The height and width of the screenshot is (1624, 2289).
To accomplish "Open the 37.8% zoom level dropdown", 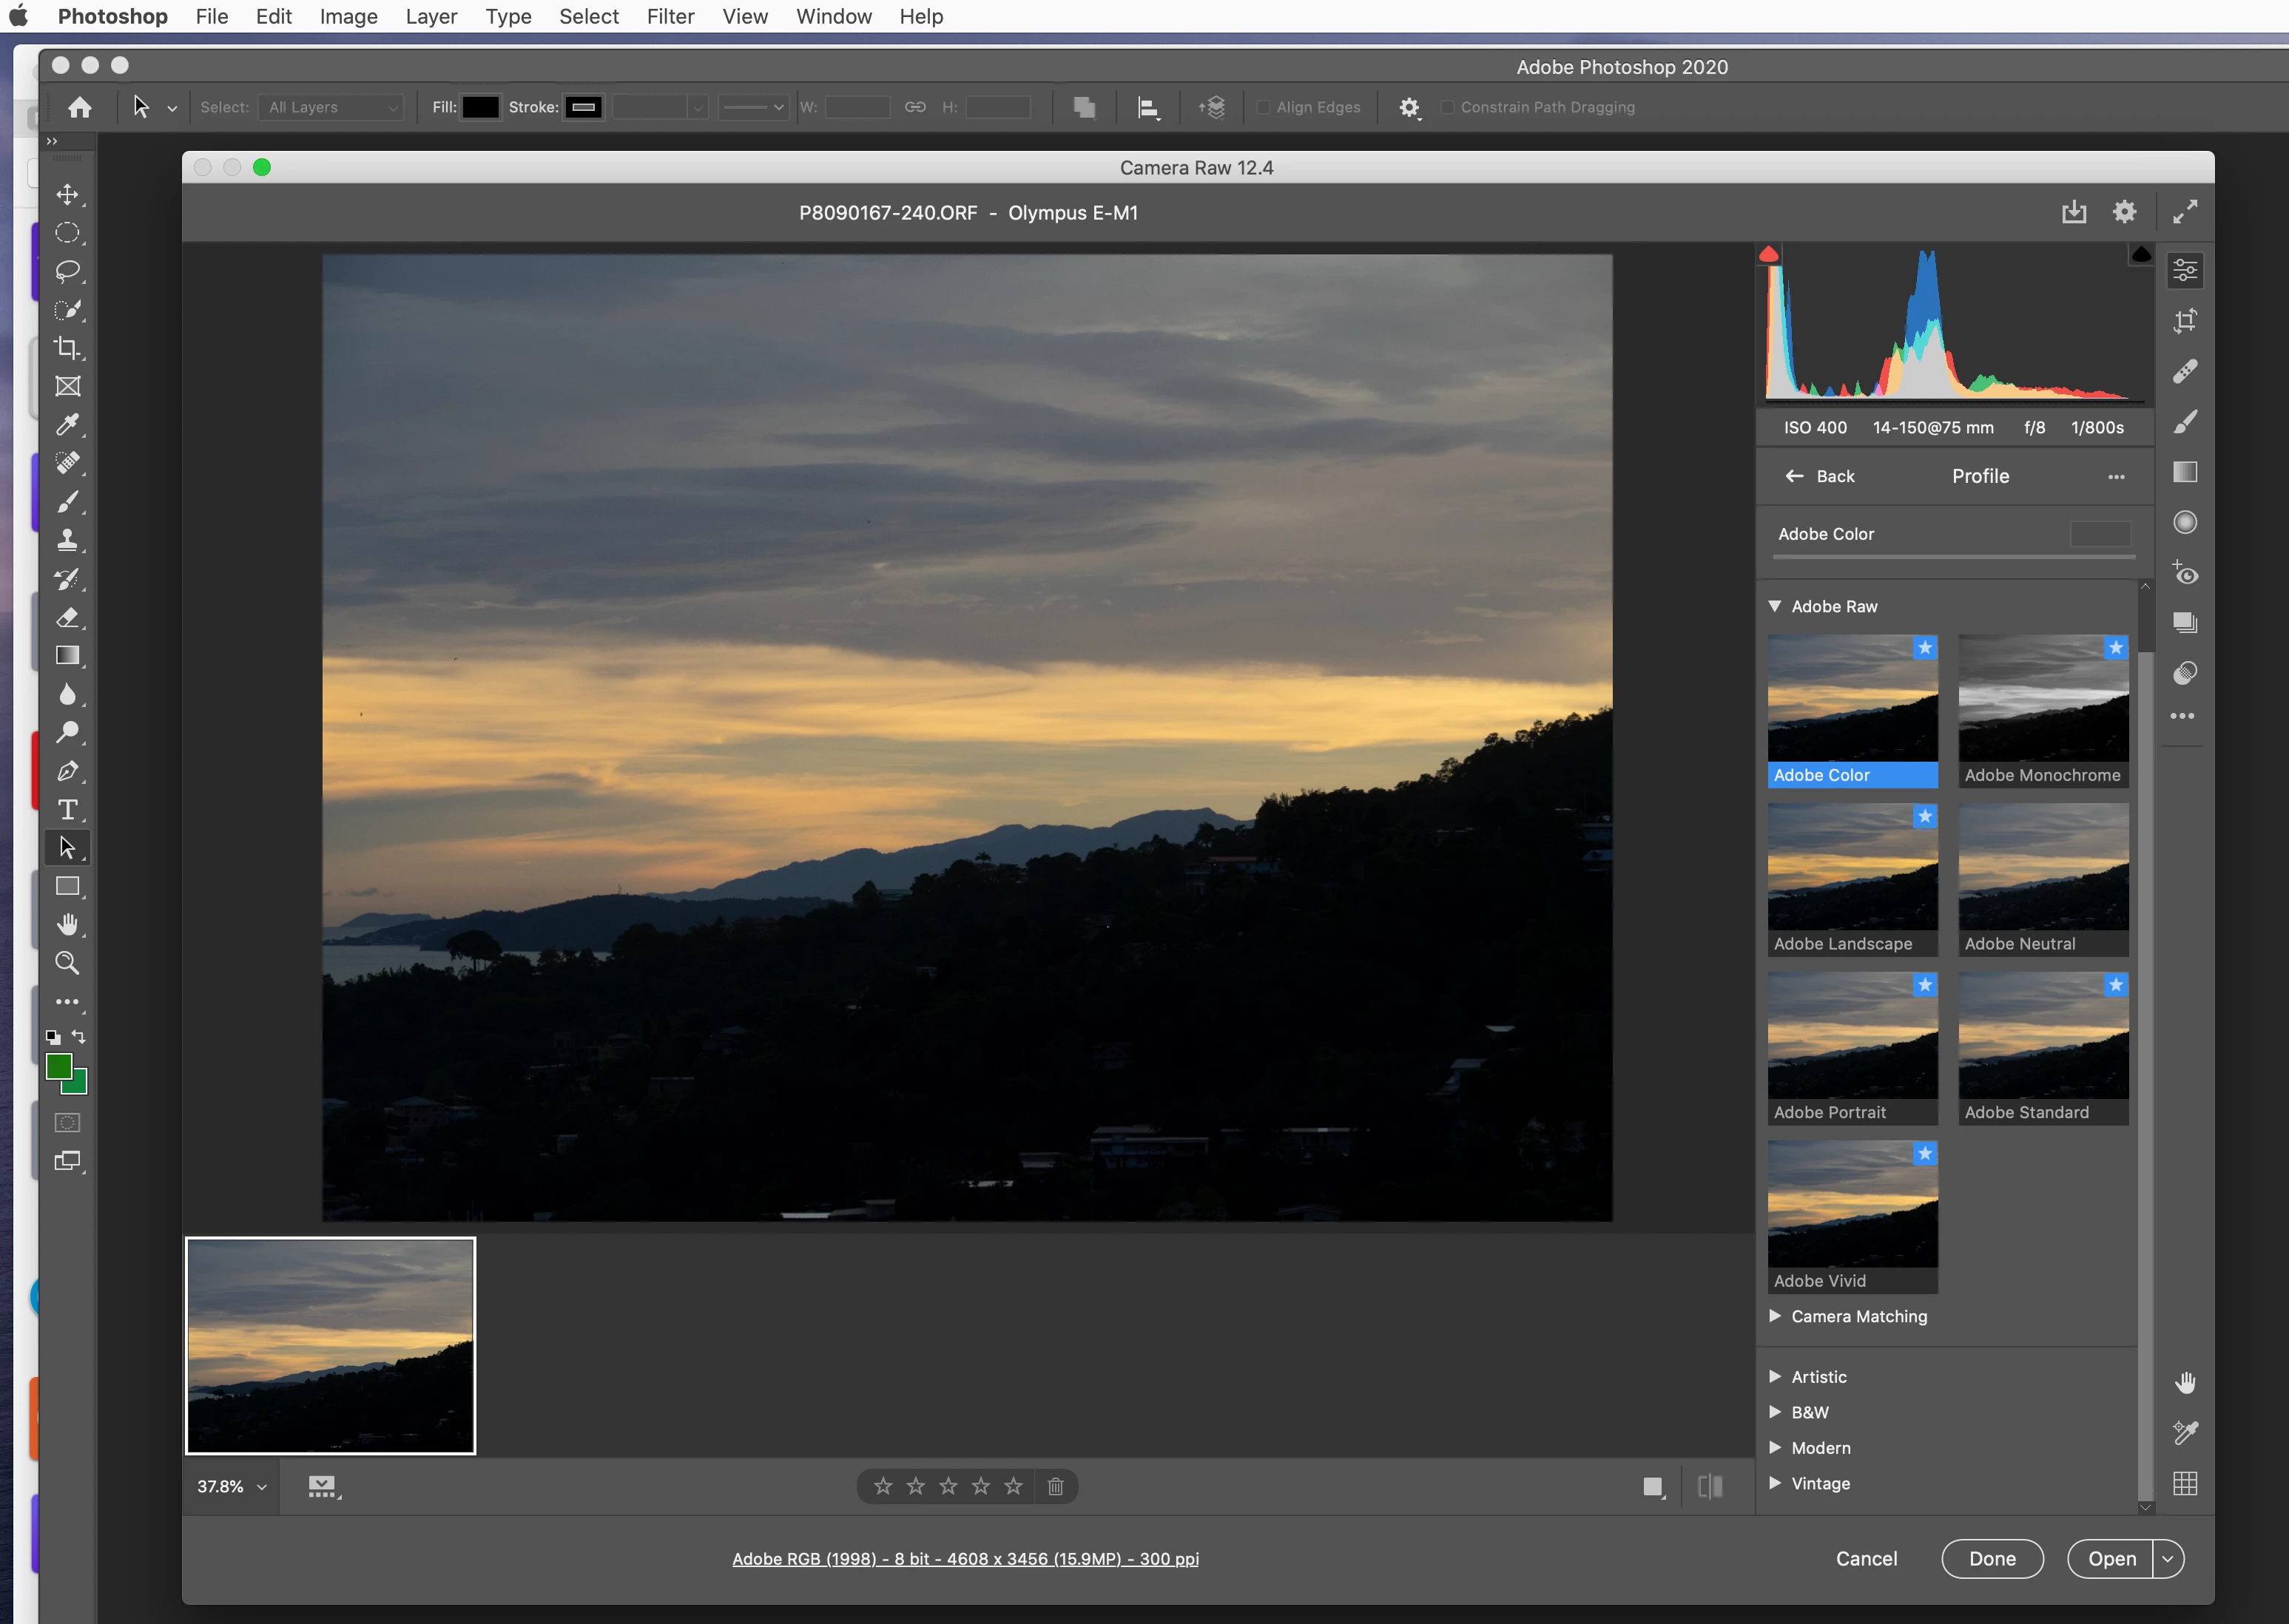I will [x=232, y=1487].
